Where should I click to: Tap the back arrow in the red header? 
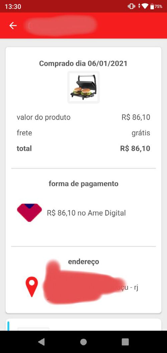(x=13, y=26)
